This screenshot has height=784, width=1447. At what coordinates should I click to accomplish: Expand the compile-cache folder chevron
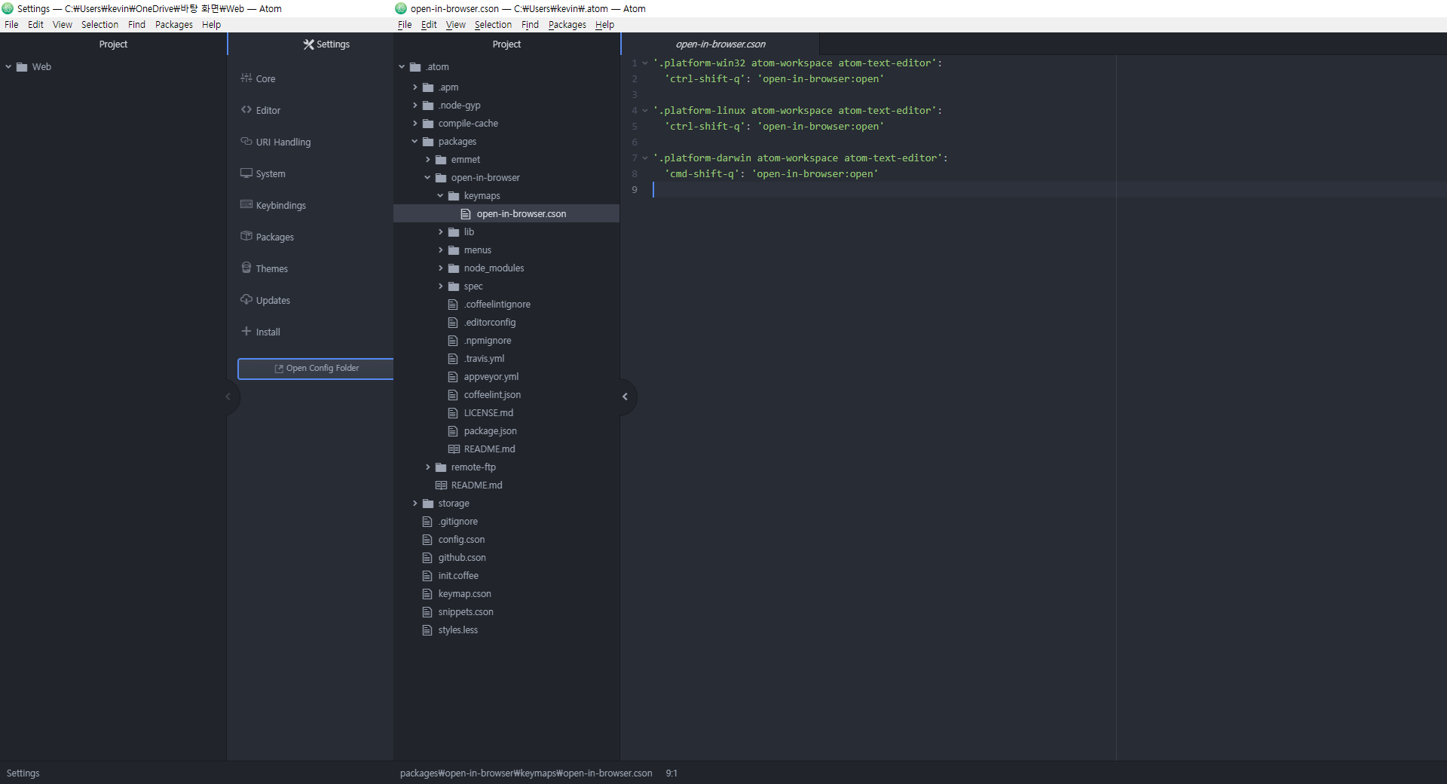[x=415, y=124]
